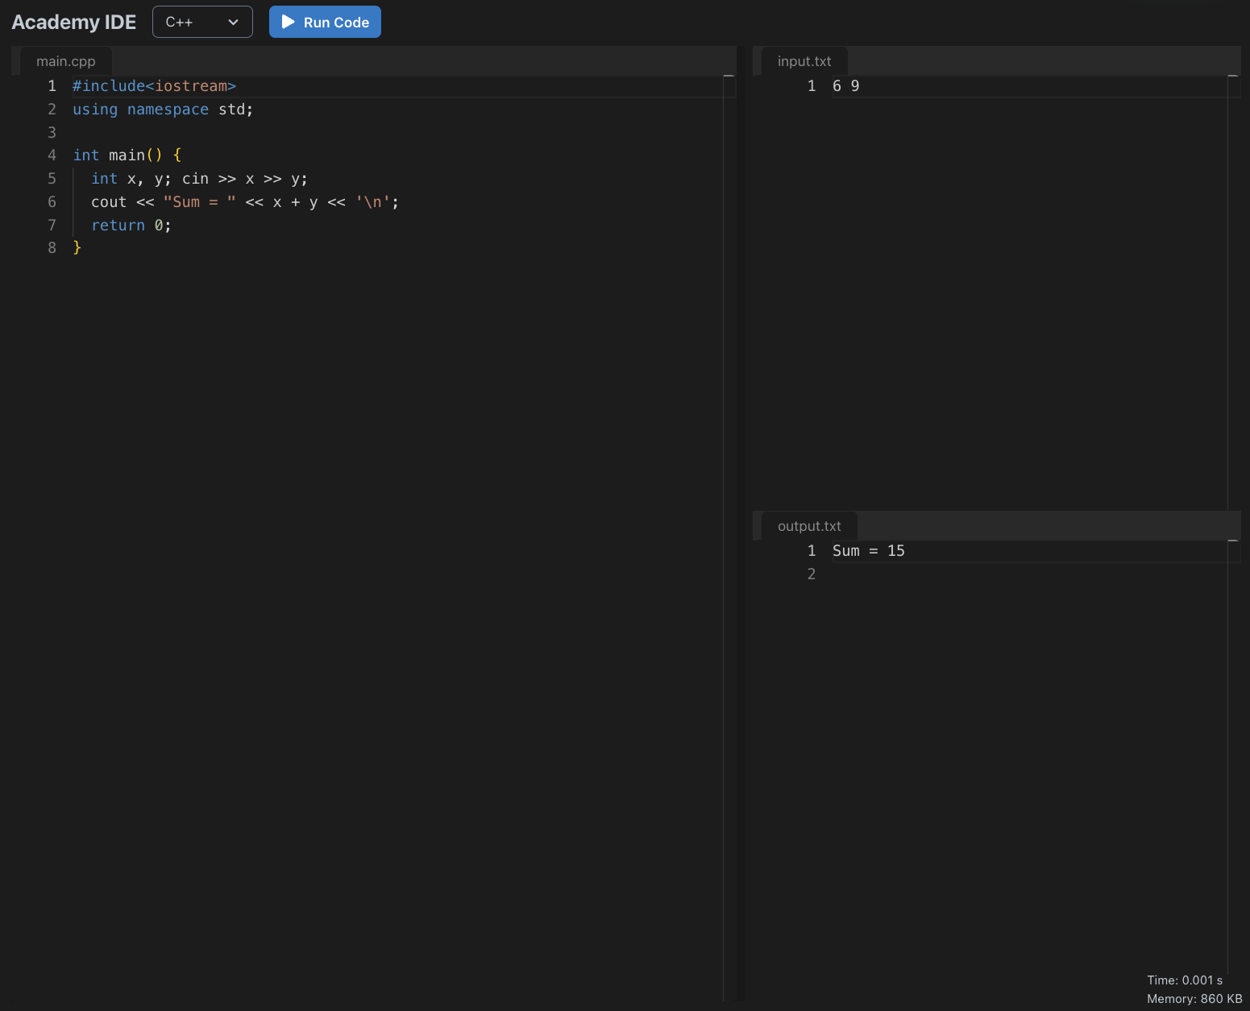Click the "Sum = 15" output line

pyautogui.click(x=868, y=551)
